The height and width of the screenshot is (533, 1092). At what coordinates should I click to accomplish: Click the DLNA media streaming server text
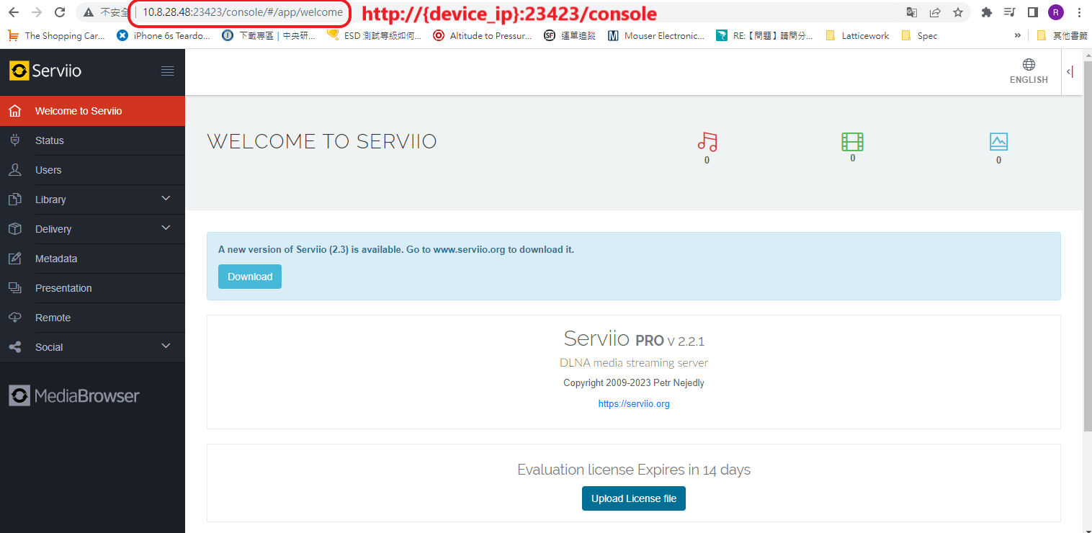point(634,363)
